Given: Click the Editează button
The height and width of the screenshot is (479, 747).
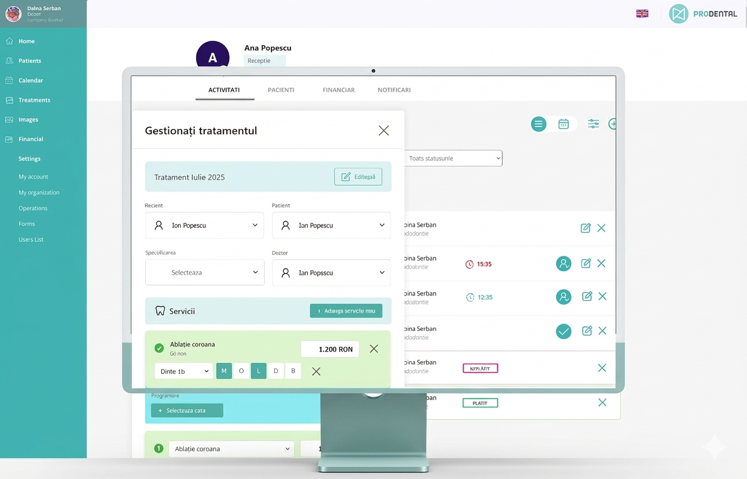Looking at the screenshot, I should (x=358, y=177).
